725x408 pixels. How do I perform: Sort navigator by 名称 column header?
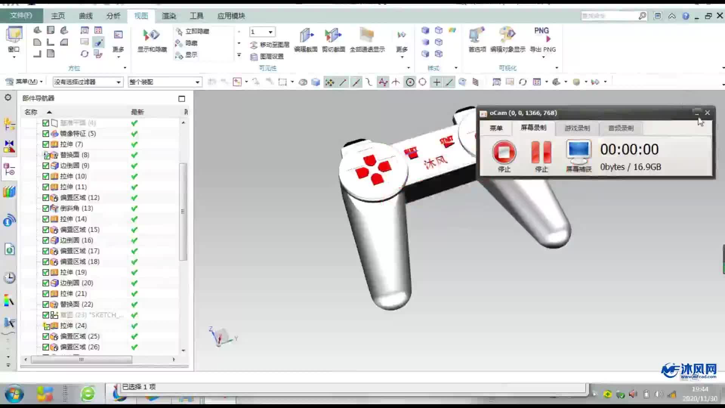point(31,112)
